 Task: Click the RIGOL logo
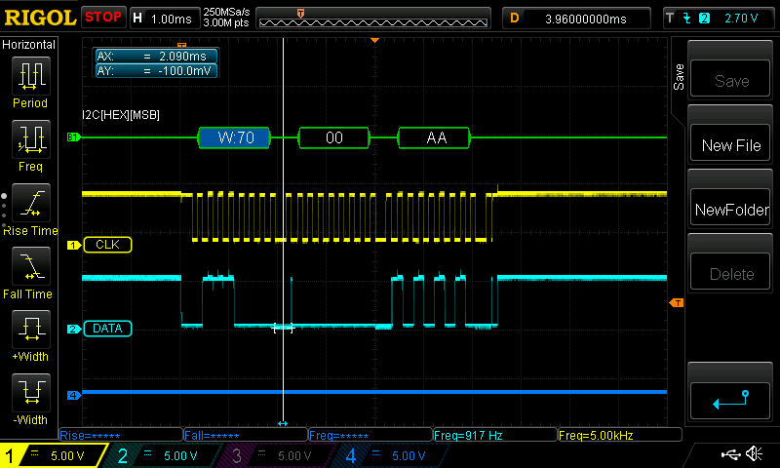40,18
